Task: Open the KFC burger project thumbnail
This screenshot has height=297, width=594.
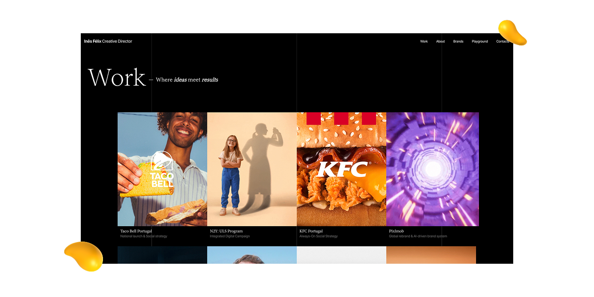Action: [x=341, y=169]
